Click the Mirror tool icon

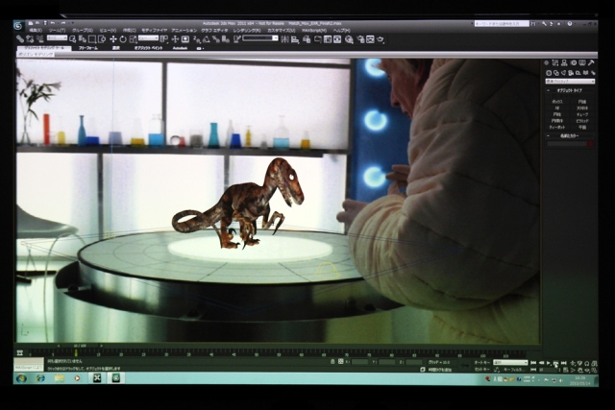click(x=285, y=39)
